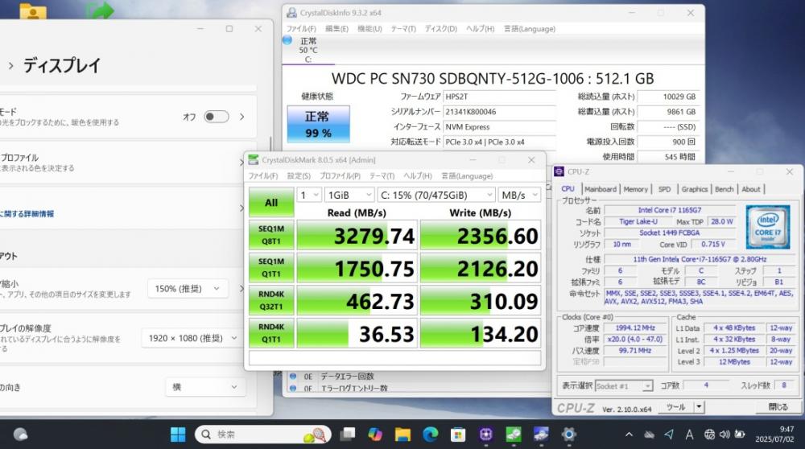The image size is (805, 449).
Task: Switch to CrystalDiskMark via its taskbar icon
Action: [513, 435]
